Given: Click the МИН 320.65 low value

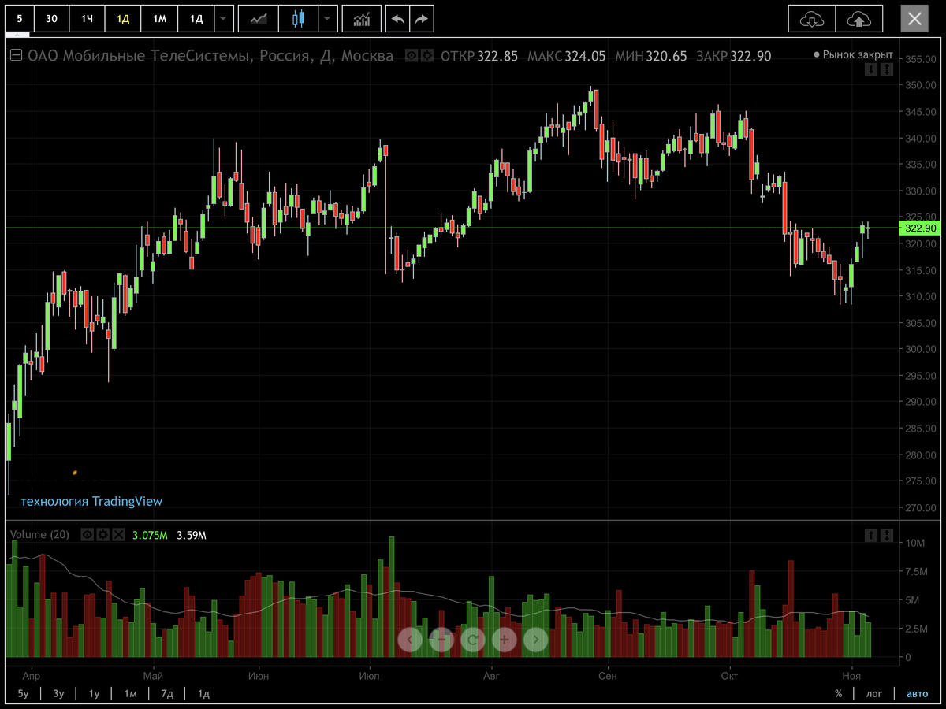Looking at the screenshot, I should click(x=651, y=56).
